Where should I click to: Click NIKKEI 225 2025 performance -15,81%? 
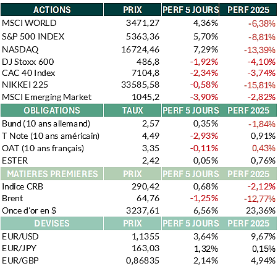pyautogui.click(x=259, y=85)
